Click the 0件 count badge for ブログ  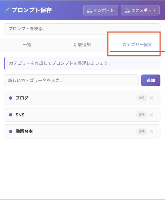click(x=142, y=98)
